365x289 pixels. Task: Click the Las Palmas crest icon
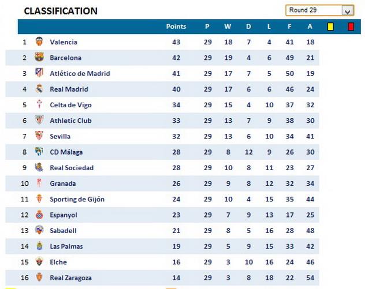tap(39, 246)
